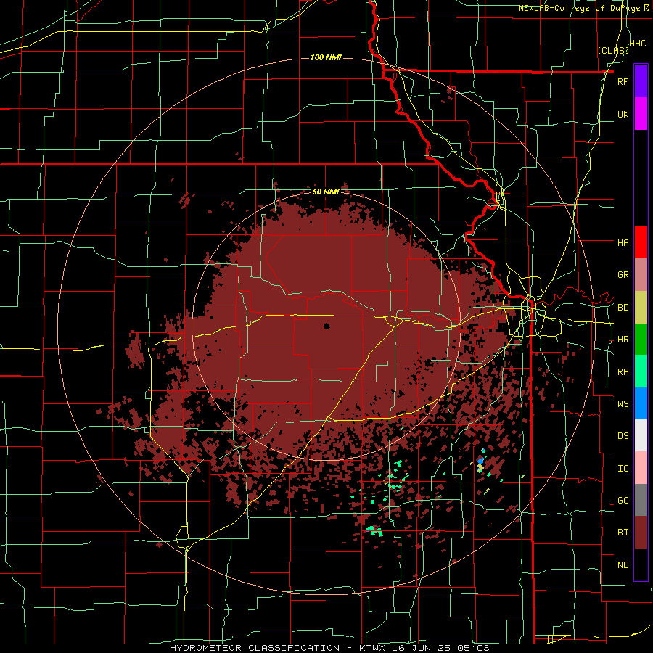Click the ND legend label
The image size is (653, 653).
coord(623,565)
